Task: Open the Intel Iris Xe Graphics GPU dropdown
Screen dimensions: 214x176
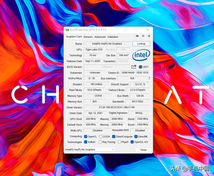Action: pyautogui.click(x=90, y=150)
